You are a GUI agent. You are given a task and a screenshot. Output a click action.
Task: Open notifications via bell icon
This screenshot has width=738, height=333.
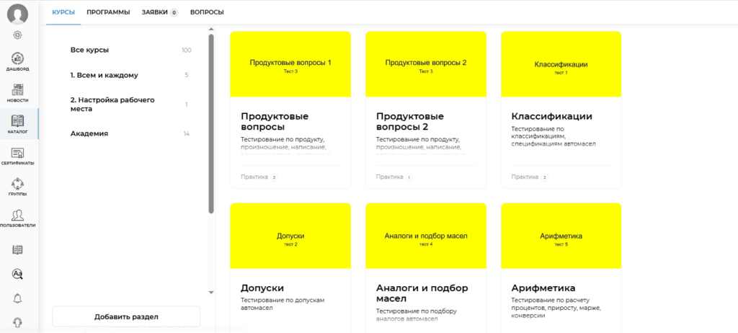tap(17, 298)
